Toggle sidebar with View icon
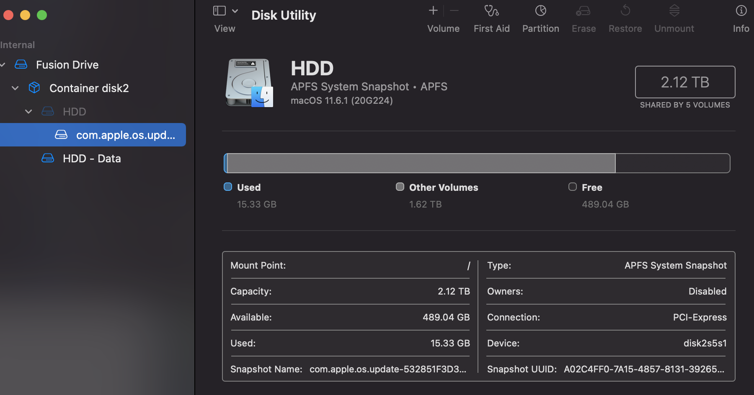 point(219,11)
